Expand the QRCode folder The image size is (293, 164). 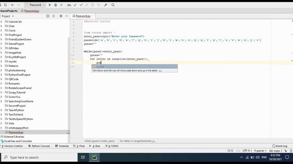click(x=1, y=79)
